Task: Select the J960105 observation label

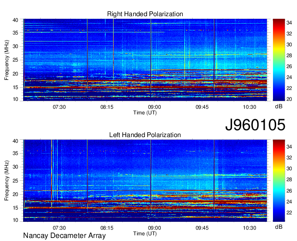Action: pos(255,124)
